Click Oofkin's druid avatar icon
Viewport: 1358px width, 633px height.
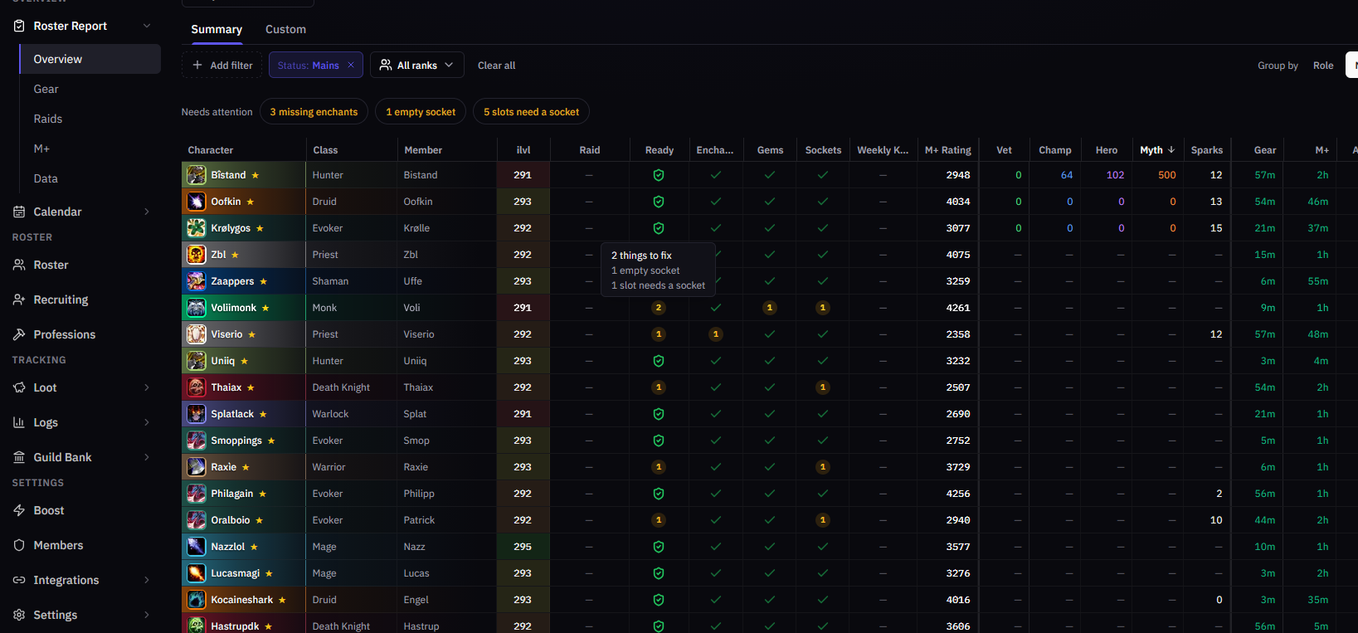coord(197,202)
